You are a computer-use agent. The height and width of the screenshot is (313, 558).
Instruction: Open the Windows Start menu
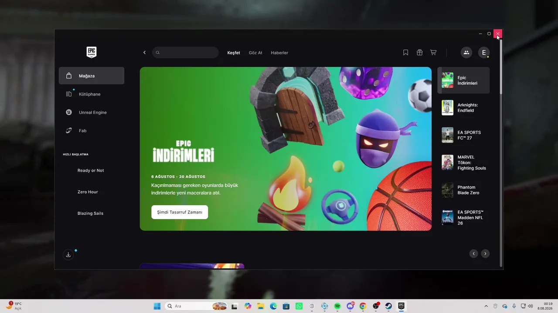pos(157,306)
